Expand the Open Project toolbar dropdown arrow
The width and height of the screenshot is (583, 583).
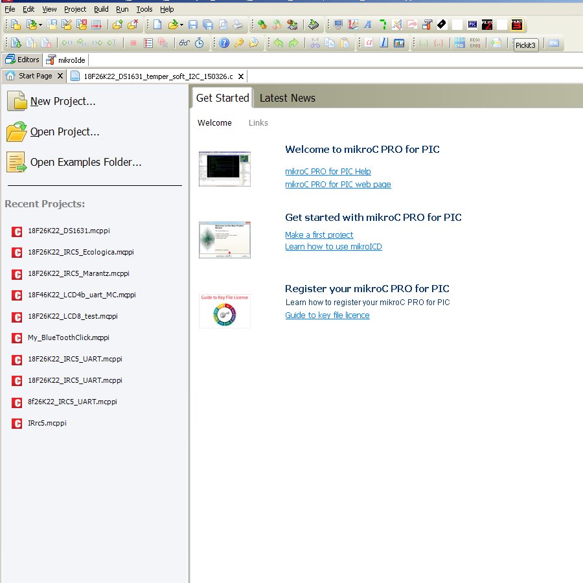[x=40, y=25]
